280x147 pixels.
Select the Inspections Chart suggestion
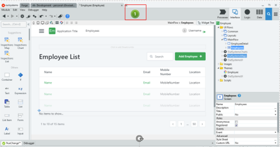[x=20, y=43]
